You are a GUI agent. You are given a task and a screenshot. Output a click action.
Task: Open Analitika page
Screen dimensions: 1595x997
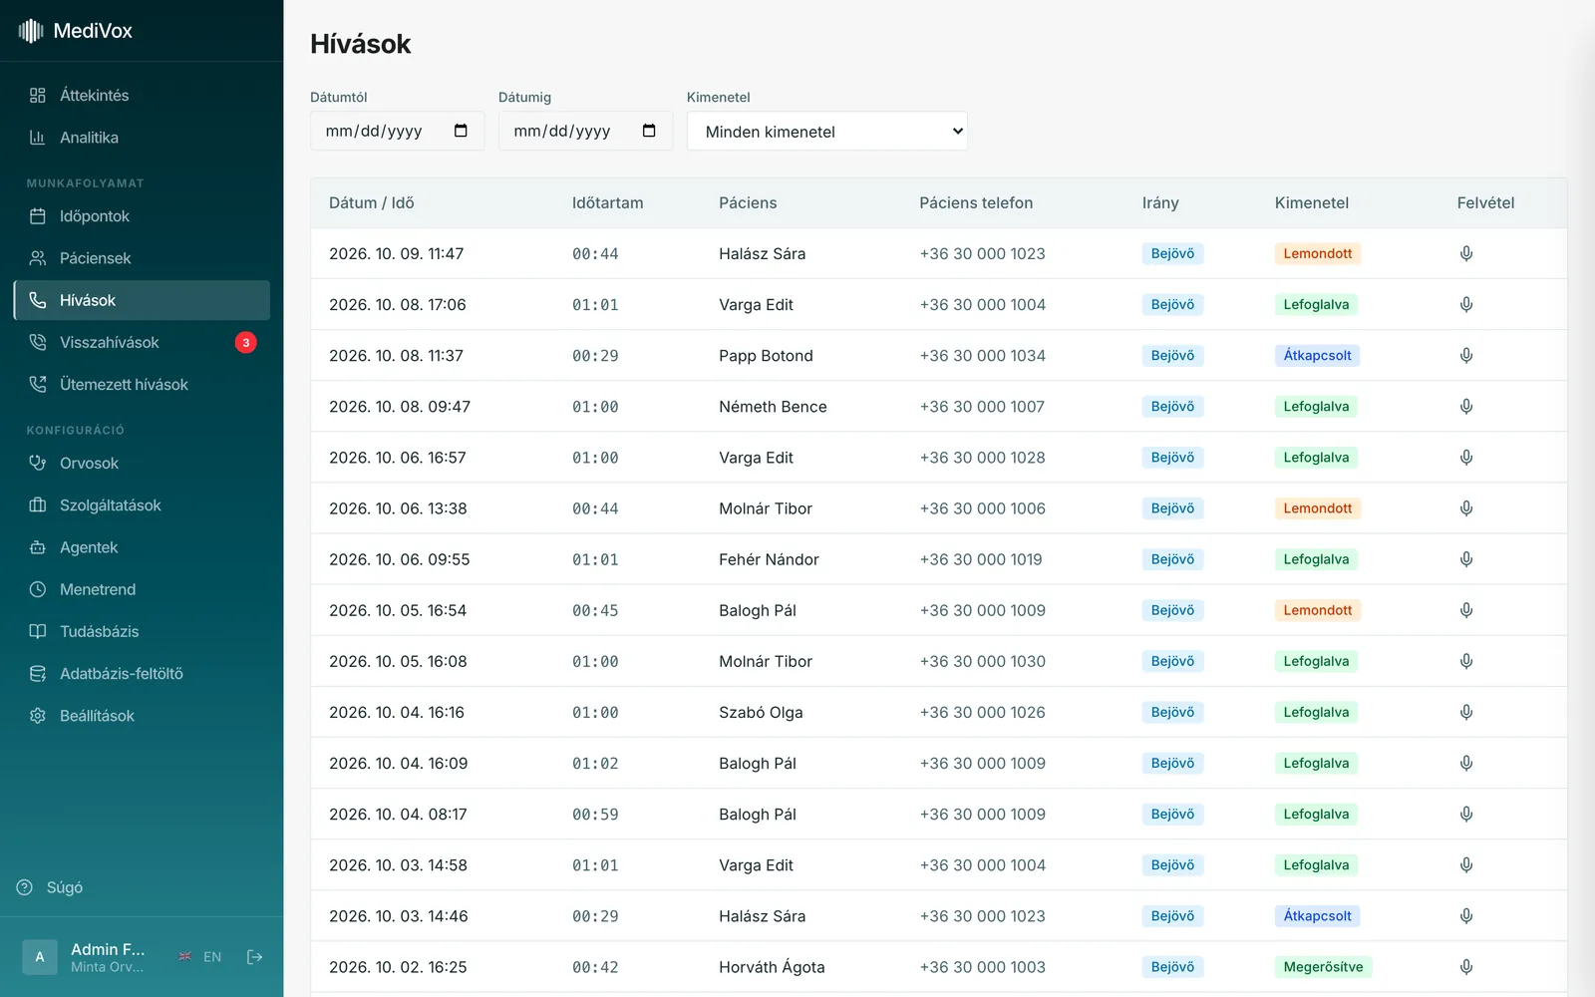click(142, 138)
